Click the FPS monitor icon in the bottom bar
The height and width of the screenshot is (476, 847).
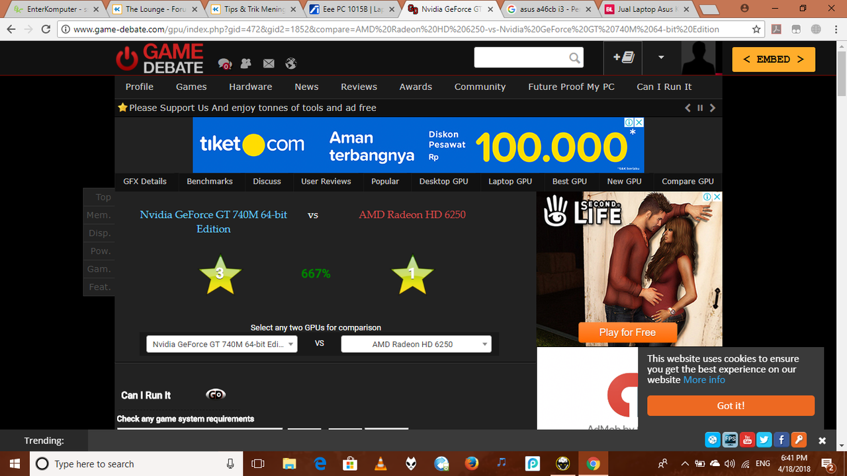(730, 440)
